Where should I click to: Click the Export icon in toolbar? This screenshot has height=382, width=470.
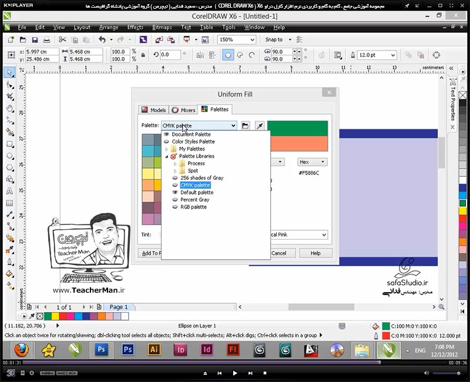[171, 39]
